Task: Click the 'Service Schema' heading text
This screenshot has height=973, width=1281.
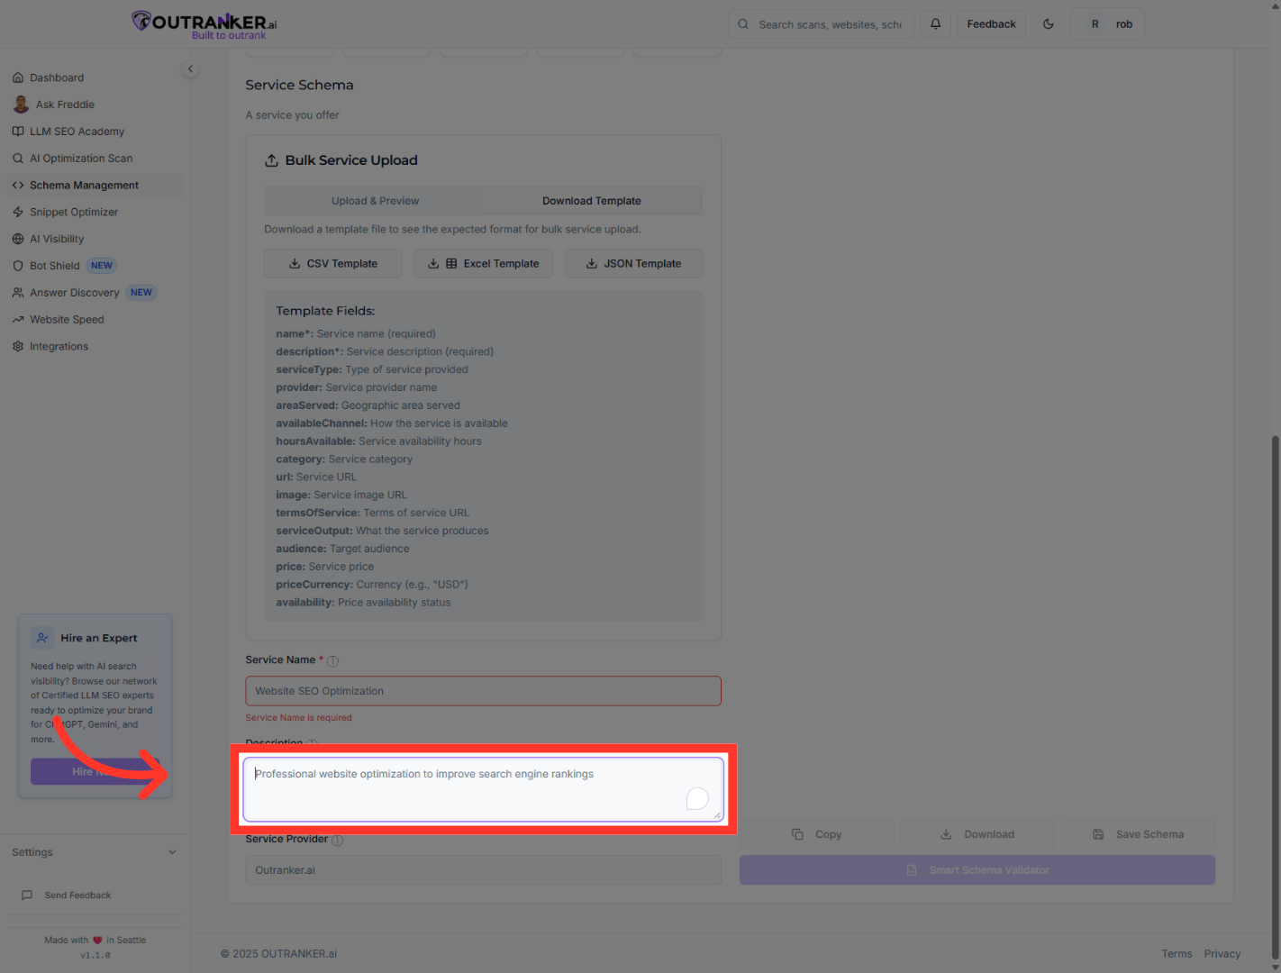Action: coord(300,85)
